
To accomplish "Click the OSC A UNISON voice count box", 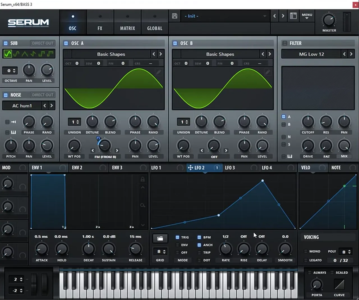I will [74, 122].
